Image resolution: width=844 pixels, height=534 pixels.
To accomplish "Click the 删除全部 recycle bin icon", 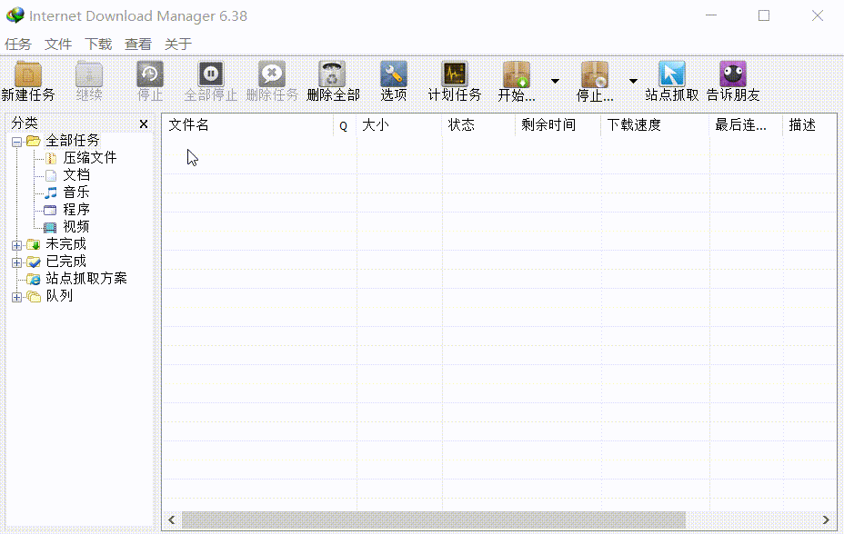I will 333,74.
